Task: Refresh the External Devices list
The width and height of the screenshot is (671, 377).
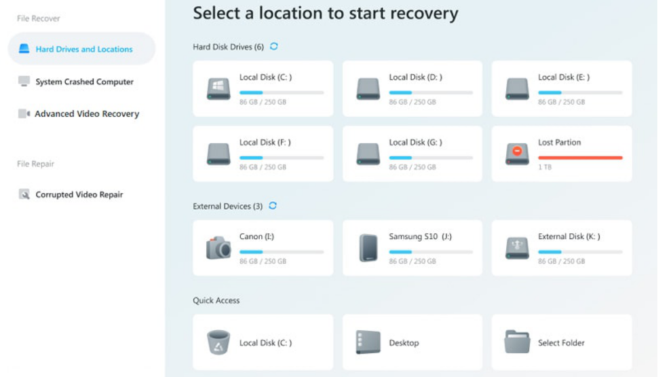Action: (x=274, y=206)
